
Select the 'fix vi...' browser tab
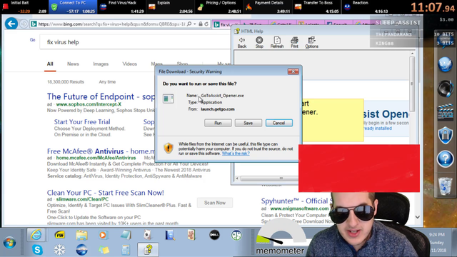(x=226, y=25)
